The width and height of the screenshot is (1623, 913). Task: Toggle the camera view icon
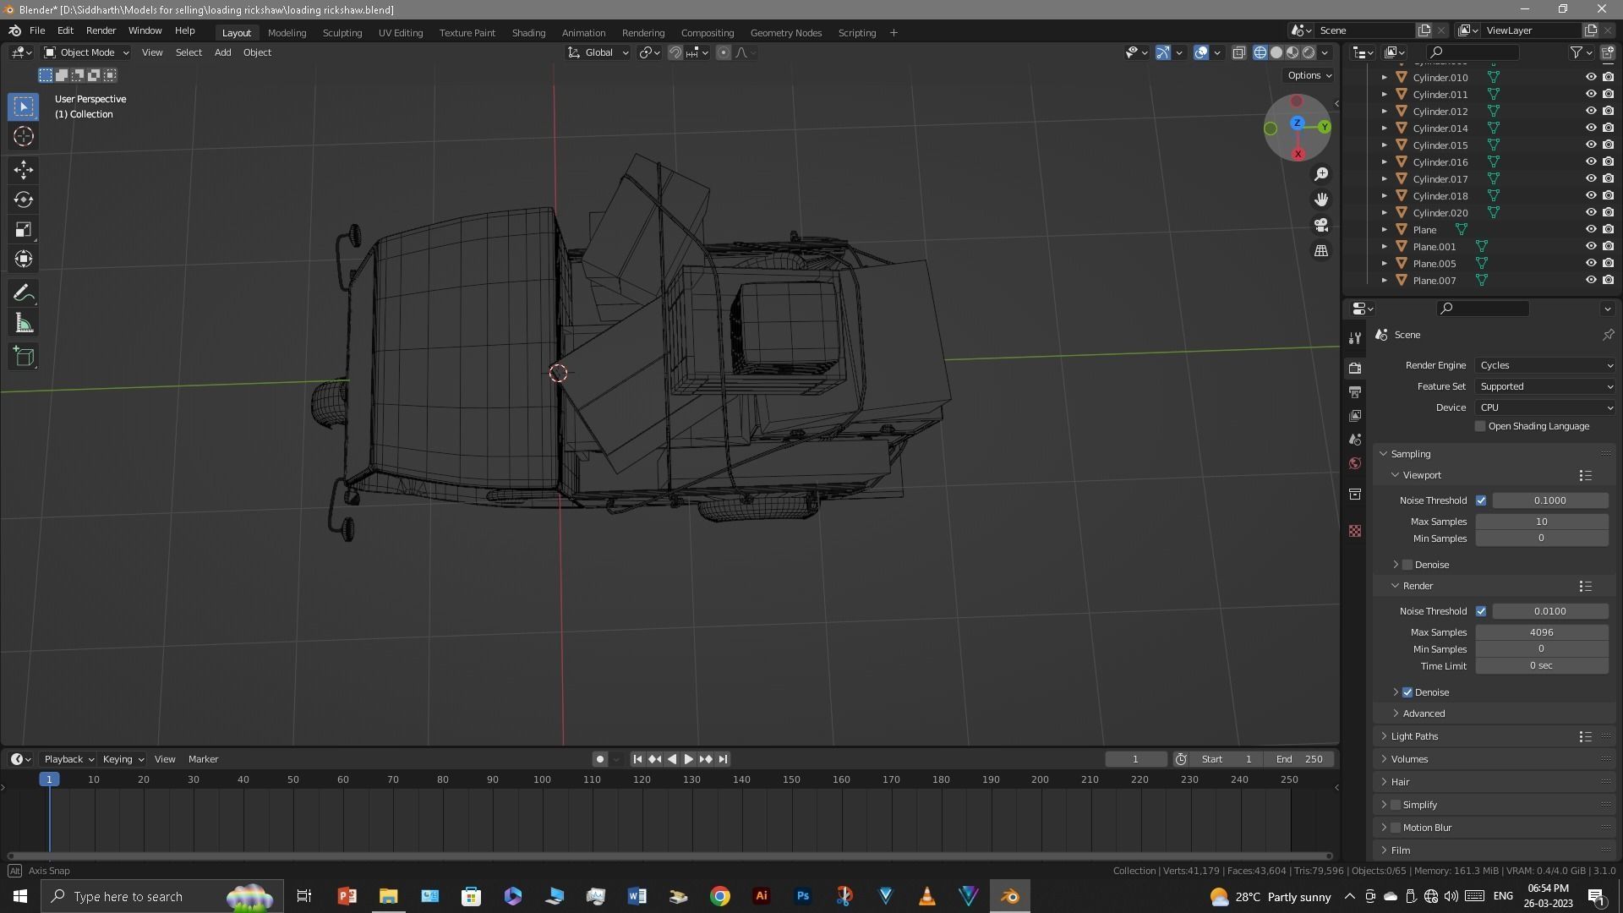1321,225
